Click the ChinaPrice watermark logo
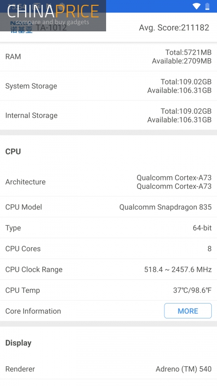The image size is (217, 386). pos(53,15)
